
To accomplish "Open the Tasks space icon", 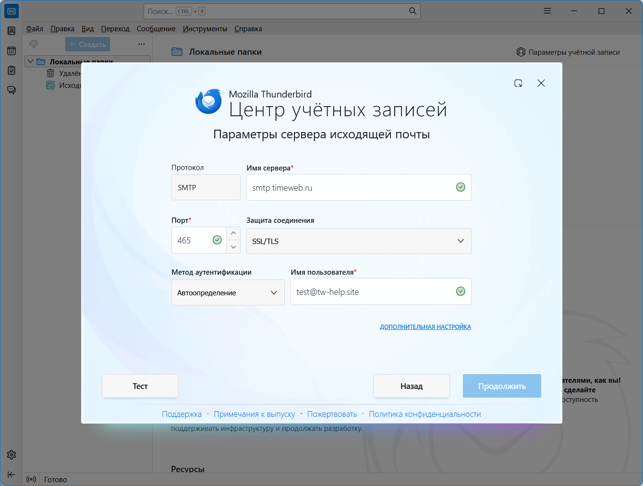I will (12, 71).
